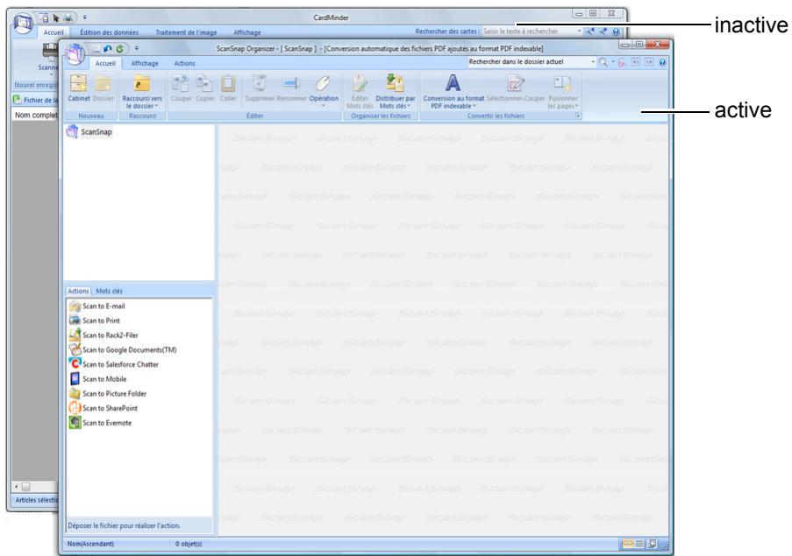Click the CardMinder horizontal scrollbar left arrow

17,487
